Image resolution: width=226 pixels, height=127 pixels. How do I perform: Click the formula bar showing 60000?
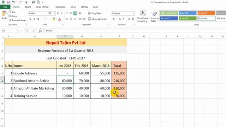point(135,31)
